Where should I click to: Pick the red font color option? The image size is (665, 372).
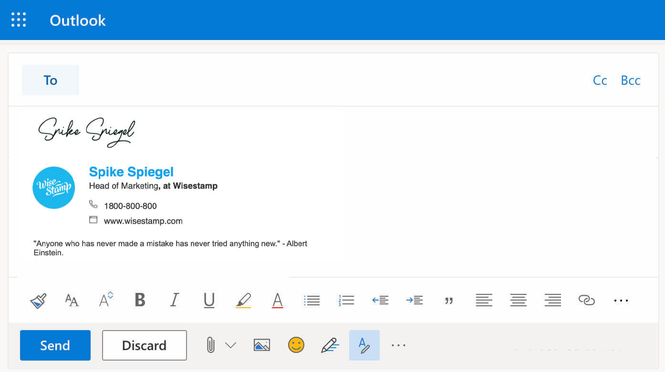pos(278,301)
